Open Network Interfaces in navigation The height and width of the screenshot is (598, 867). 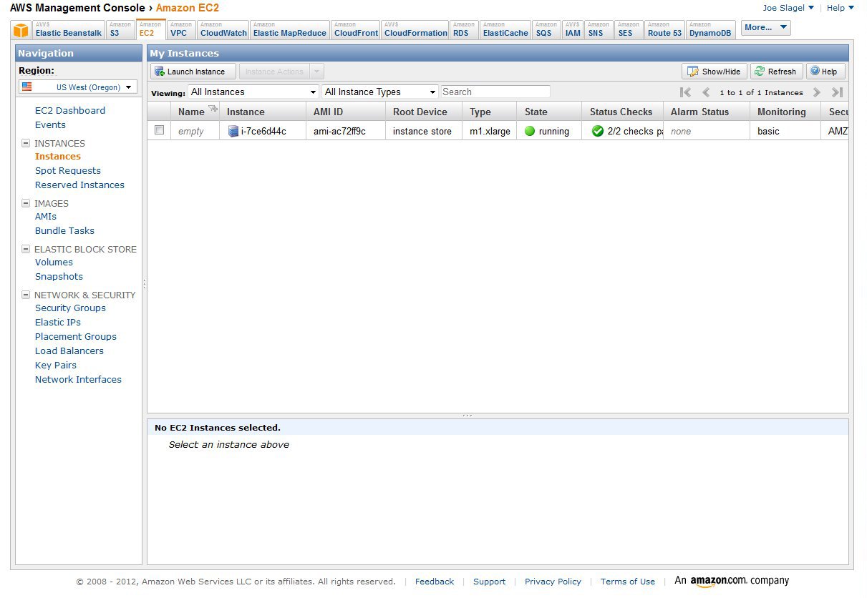tap(78, 379)
